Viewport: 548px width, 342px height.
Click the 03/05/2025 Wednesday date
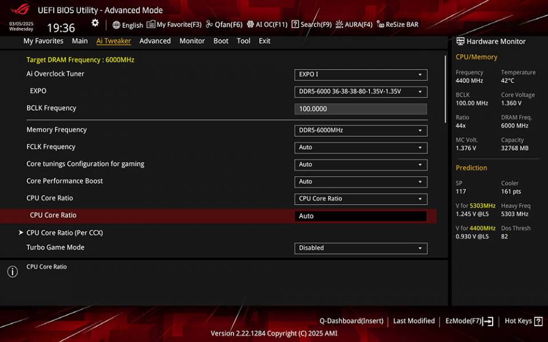[x=21, y=27]
